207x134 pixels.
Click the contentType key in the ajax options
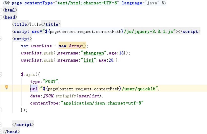[x=44, y=103]
